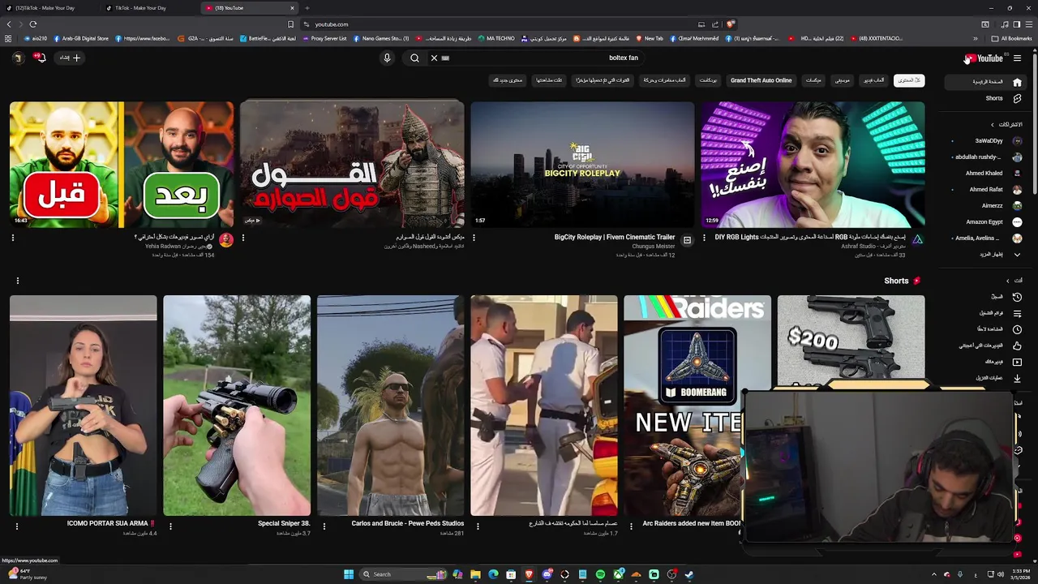Play the before/after photo video thumbnail
The width and height of the screenshot is (1038, 584).
coord(122,165)
